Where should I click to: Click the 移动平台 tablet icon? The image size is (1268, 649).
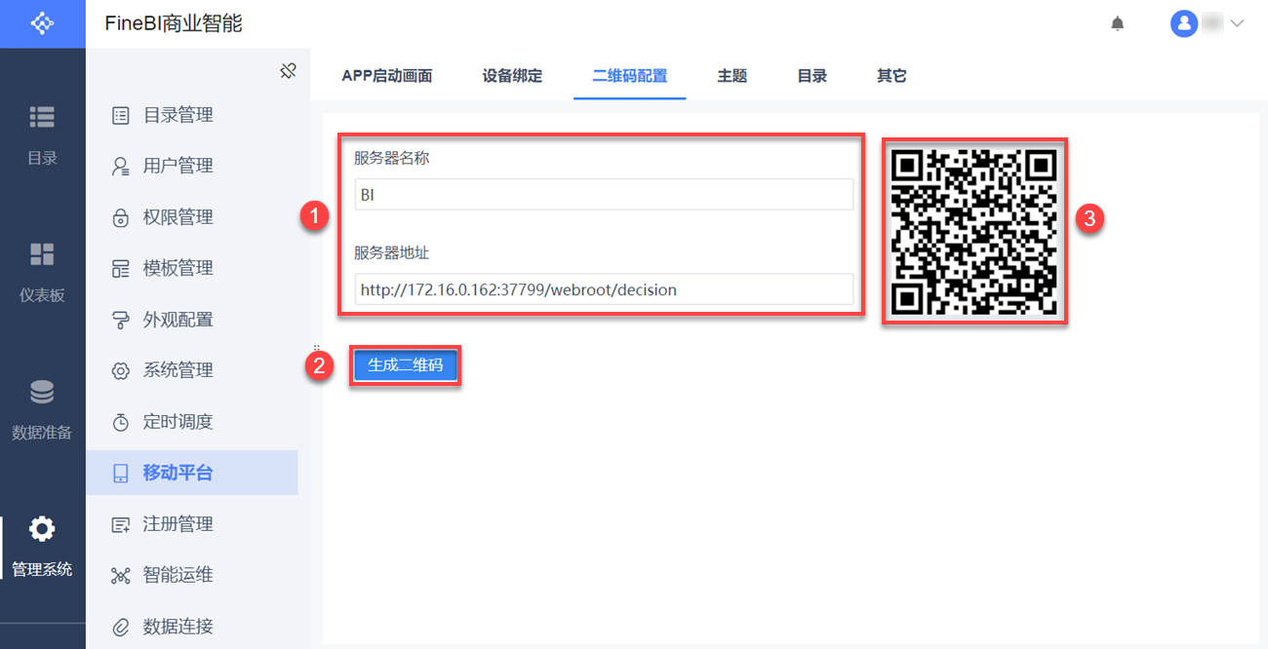(x=121, y=473)
